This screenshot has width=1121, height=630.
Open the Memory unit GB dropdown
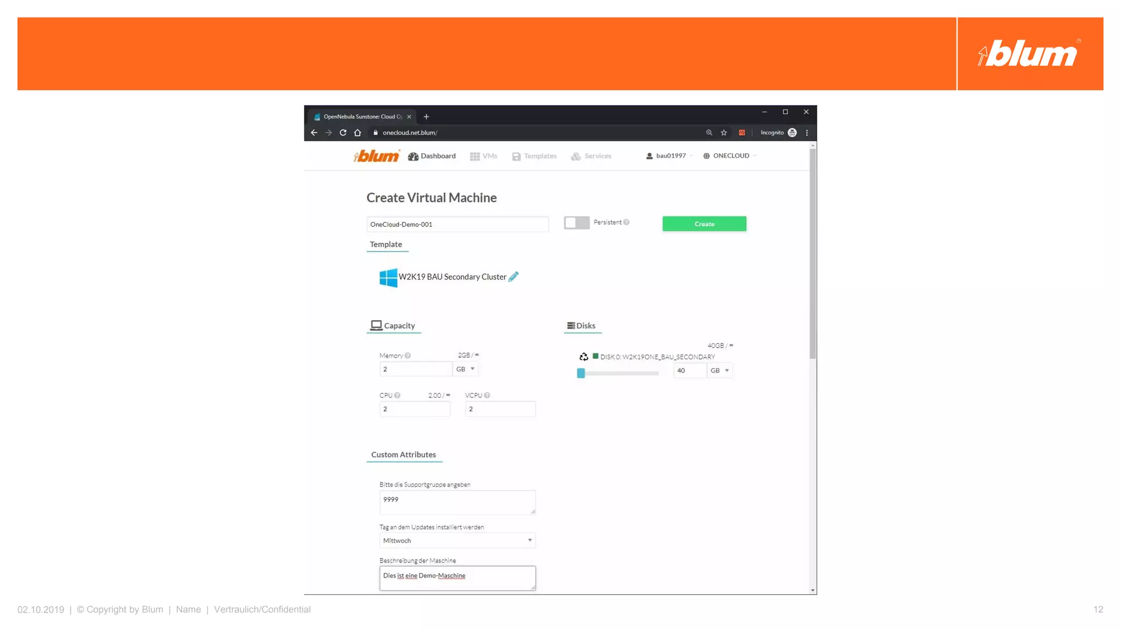pyautogui.click(x=466, y=369)
